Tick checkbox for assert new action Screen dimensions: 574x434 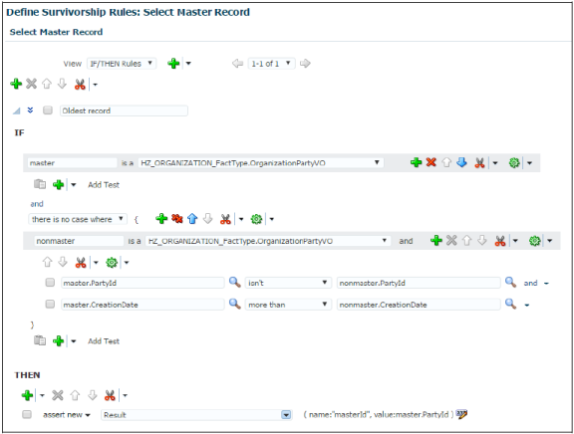(27, 414)
